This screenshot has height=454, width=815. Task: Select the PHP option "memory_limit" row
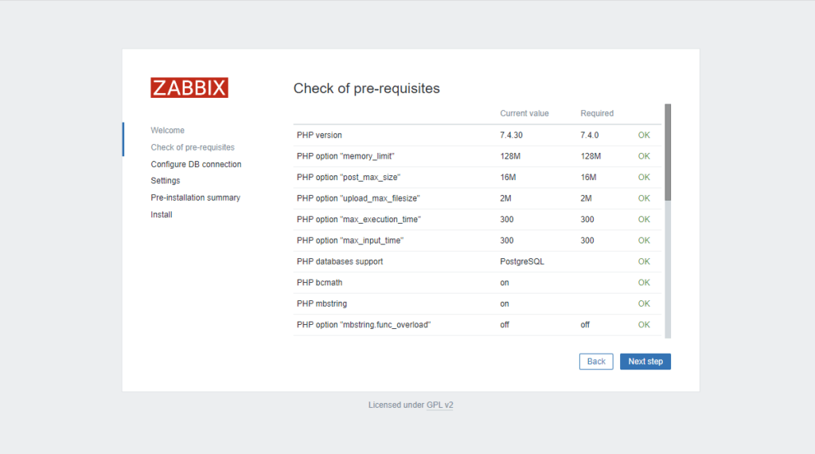click(345, 156)
